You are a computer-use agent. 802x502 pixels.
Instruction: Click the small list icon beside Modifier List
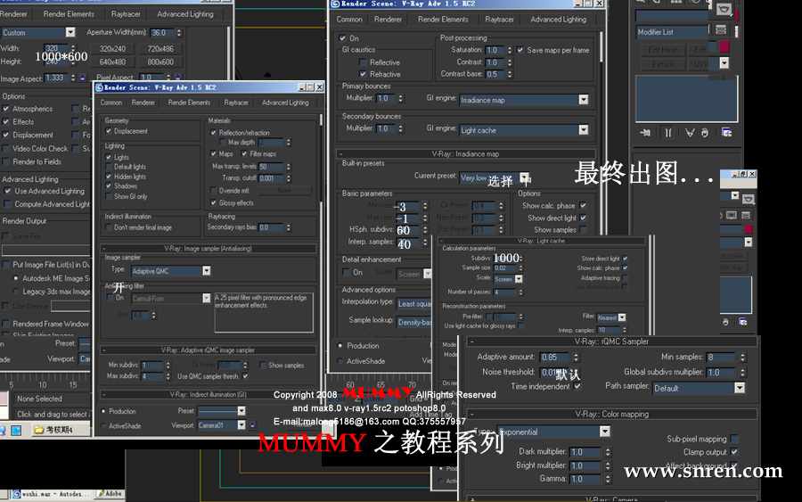click(x=721, y=30)
